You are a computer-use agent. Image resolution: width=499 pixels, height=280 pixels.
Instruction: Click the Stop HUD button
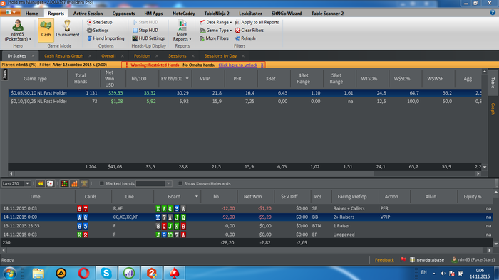coord(145,30)
